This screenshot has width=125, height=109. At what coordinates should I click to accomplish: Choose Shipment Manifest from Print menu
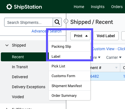click(x=70, y=86)
